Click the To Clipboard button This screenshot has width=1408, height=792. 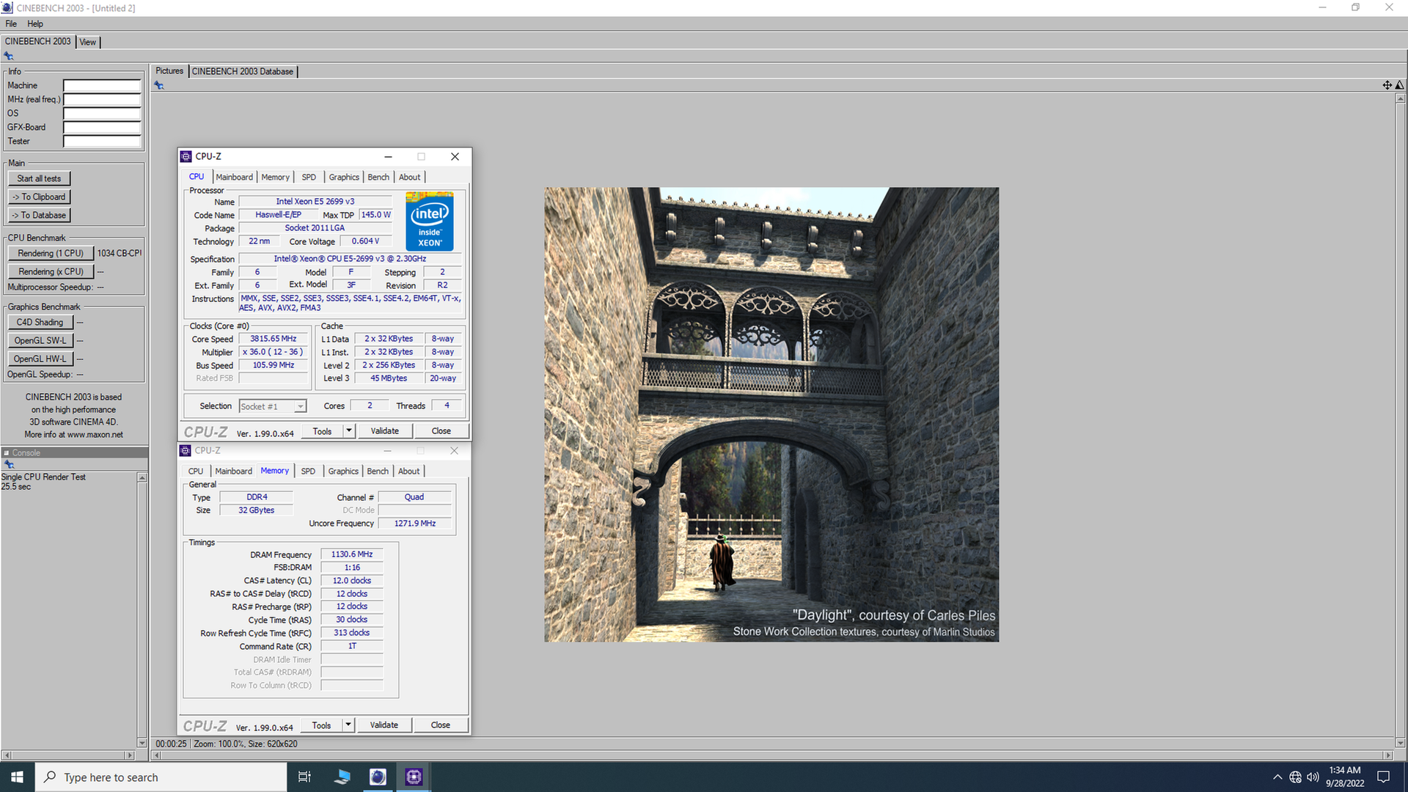(x=39, y=197)
